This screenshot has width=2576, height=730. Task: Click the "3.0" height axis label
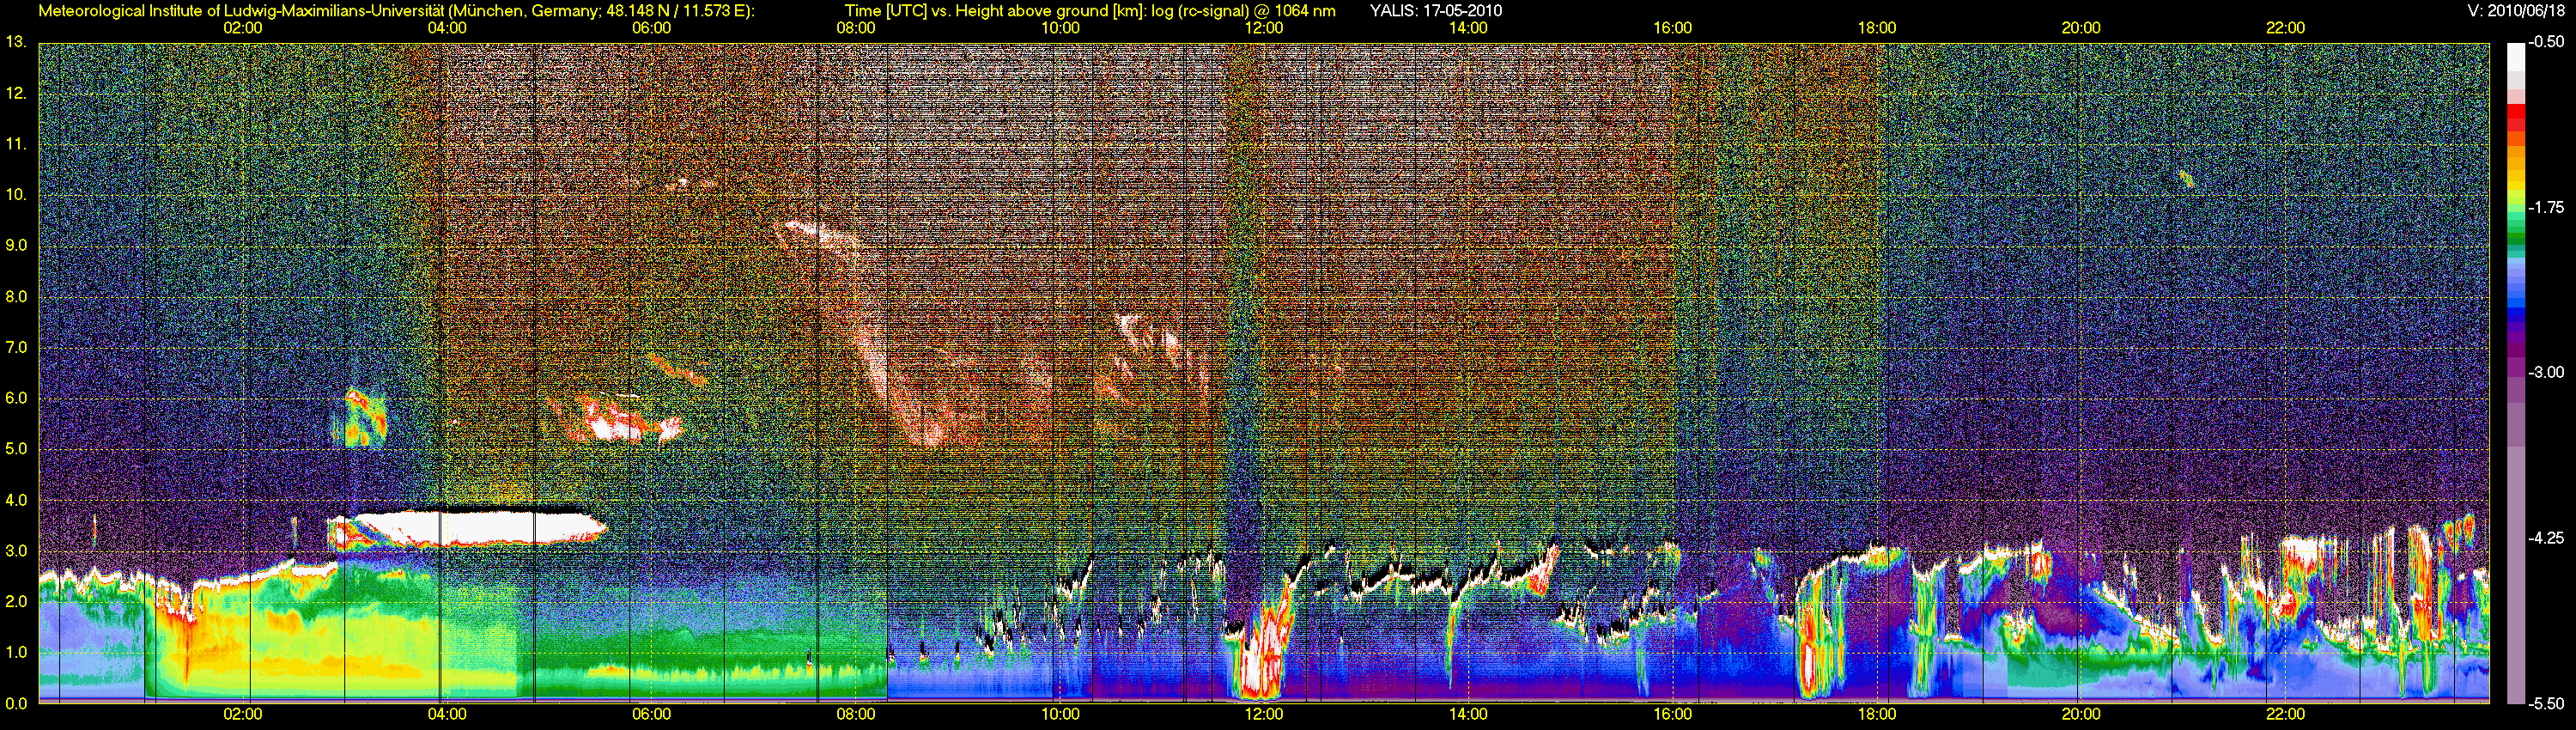click(x=17, y=551)
